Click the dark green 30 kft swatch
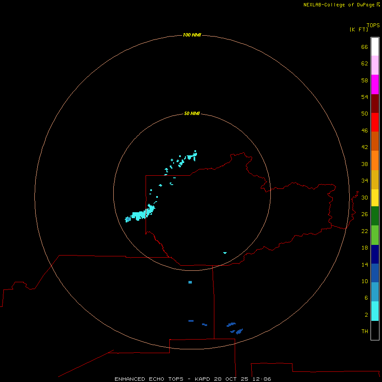Viewport: 382px width, 382px height. pyautogui.click(x=375, y=216)
